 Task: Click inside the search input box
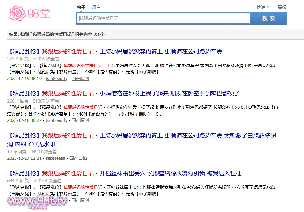(163, 18)
